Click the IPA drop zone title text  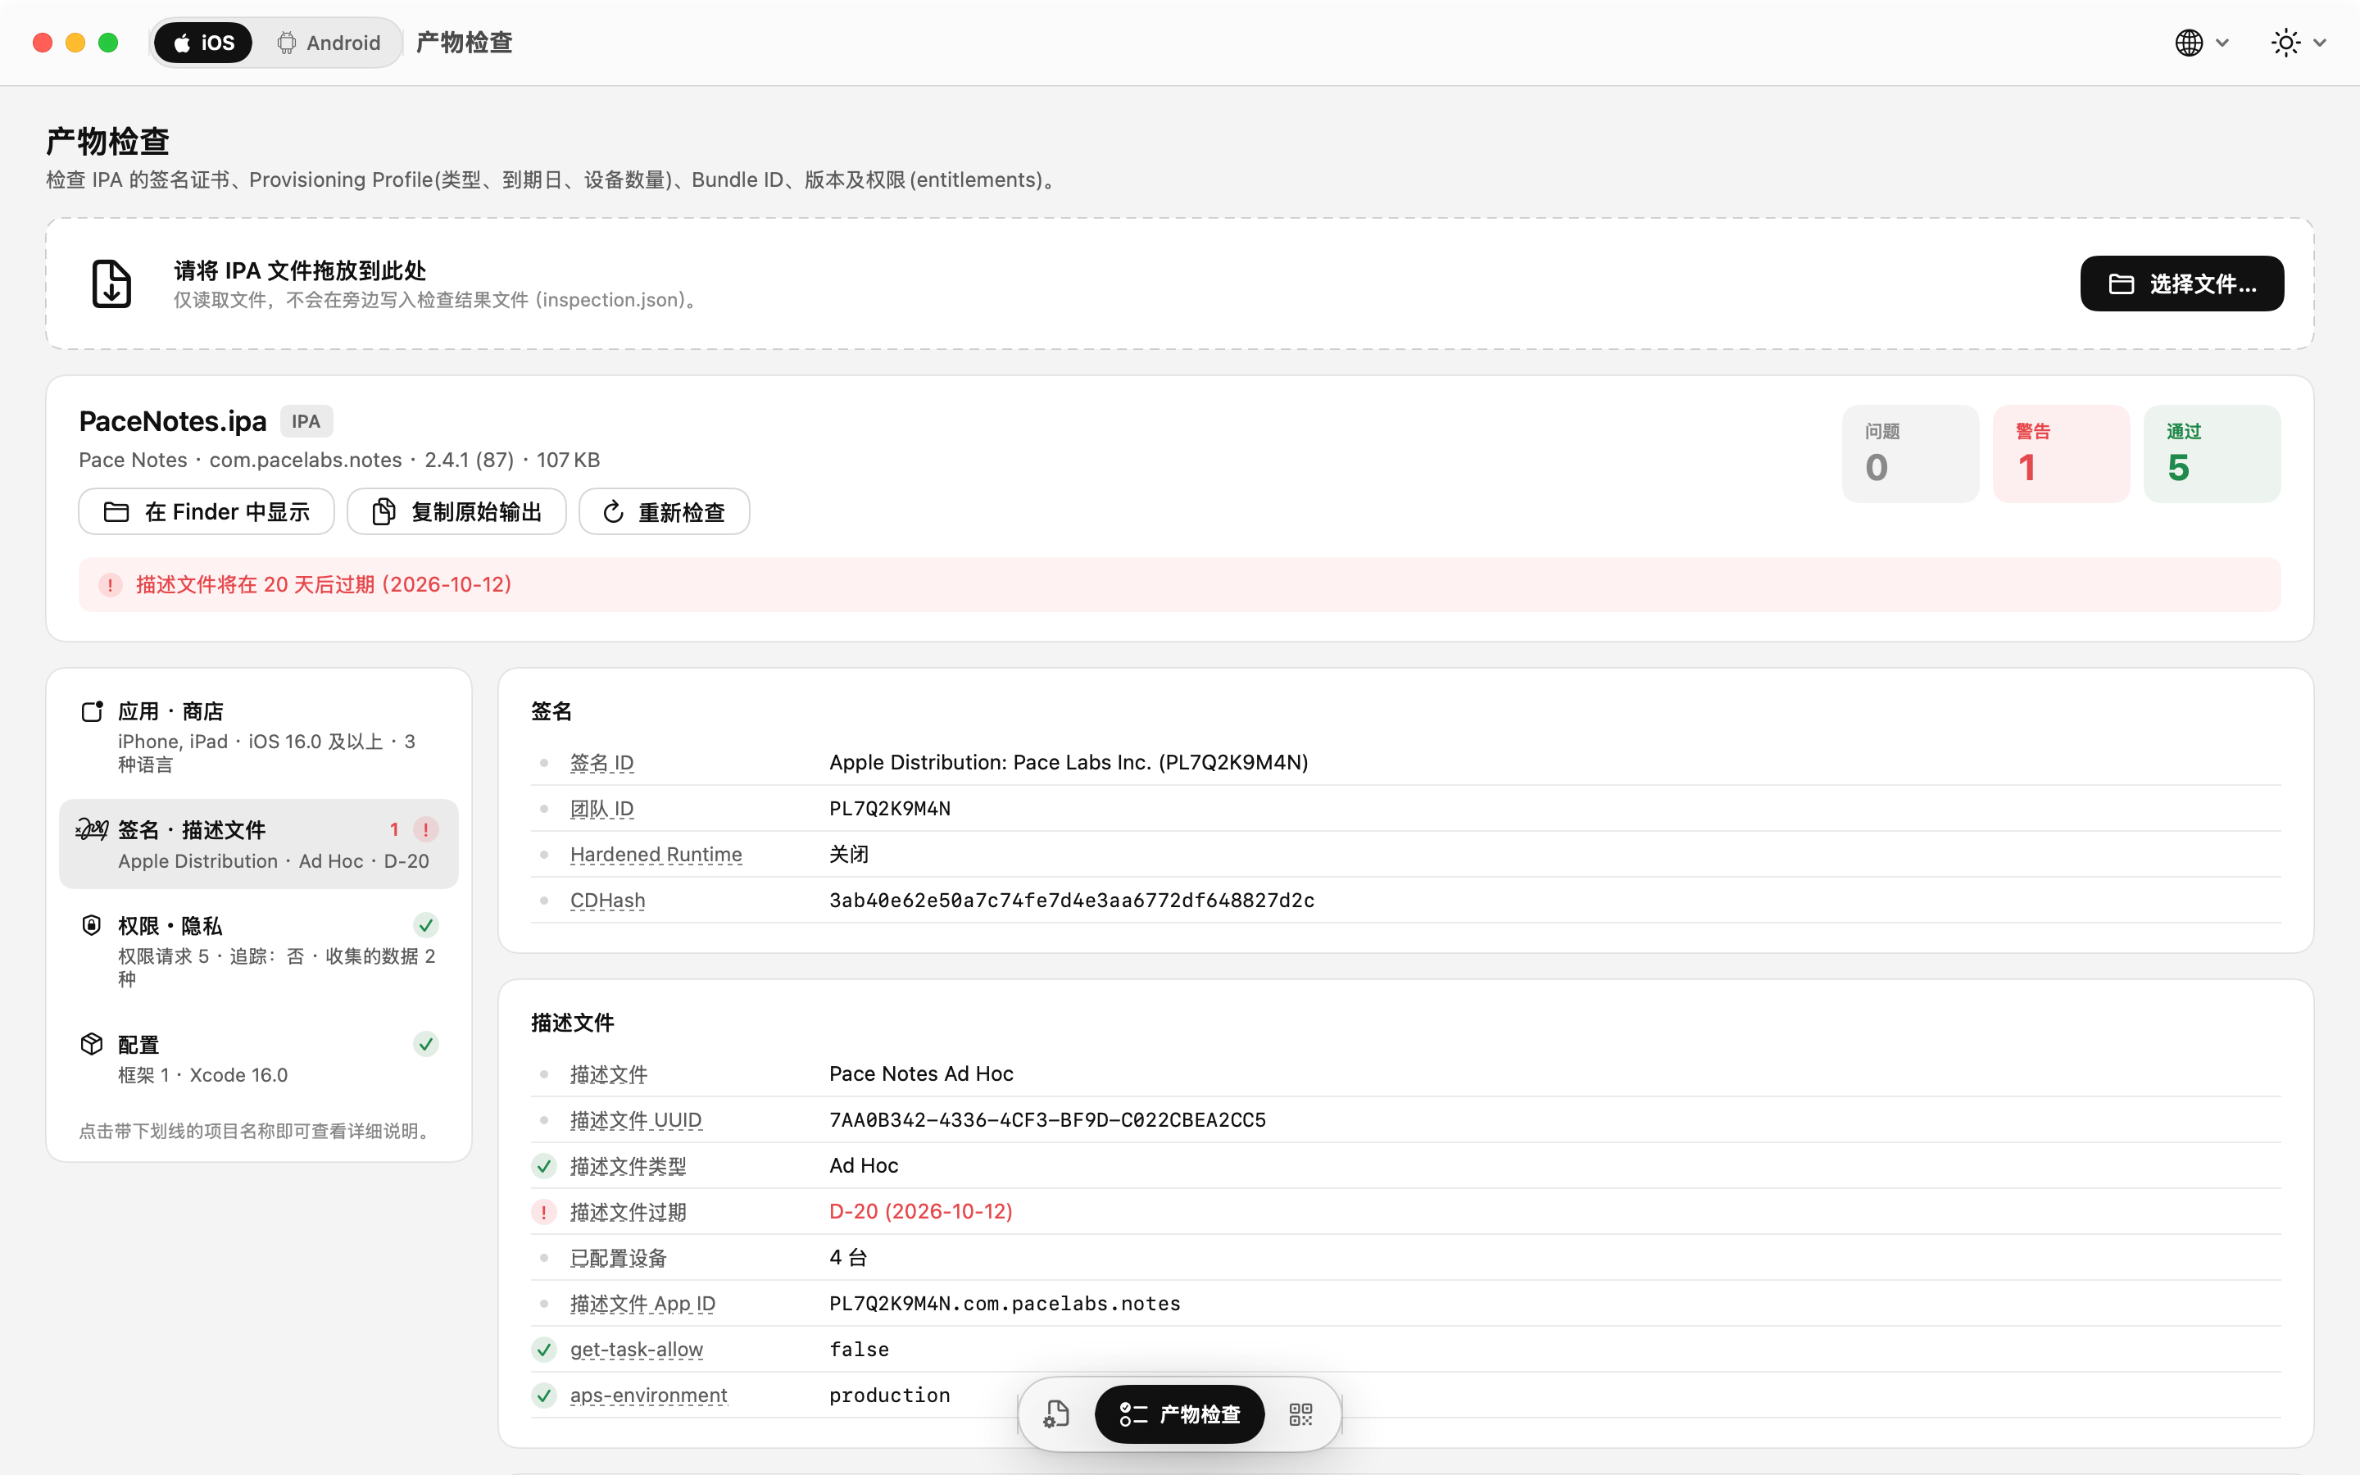pyautogui.click(x=301, y=270)
